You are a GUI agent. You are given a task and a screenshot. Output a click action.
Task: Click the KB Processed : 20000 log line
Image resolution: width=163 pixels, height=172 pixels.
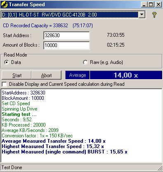click(x=24, y=125)
